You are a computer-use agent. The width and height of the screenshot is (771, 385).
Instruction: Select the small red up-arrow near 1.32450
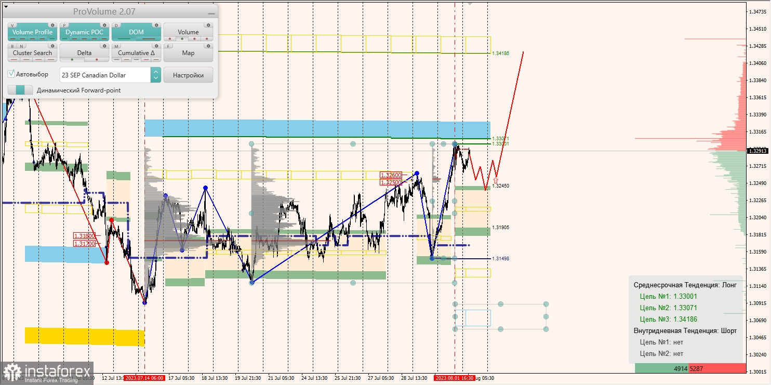495,180
